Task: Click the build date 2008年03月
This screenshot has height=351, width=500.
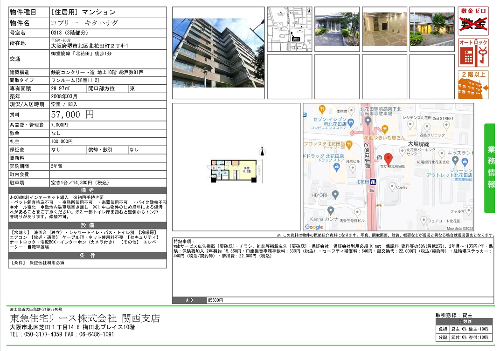Action: click(x=64, y=96)
